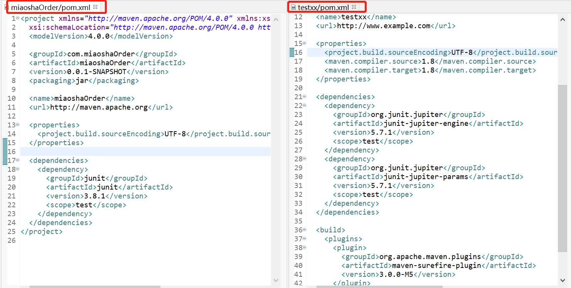571x288 pixels.
Task: Switch to the miaoshaOrder/pom.xml editor tab
Action: 50,7
